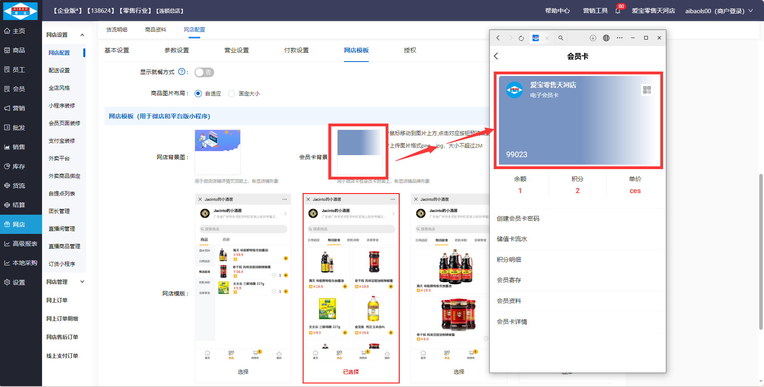Viewport: 764px width, 387px height.
Task: Toggle the 显示就餐方式 switch
Action: pyautogui.click(x=204, y=72)
